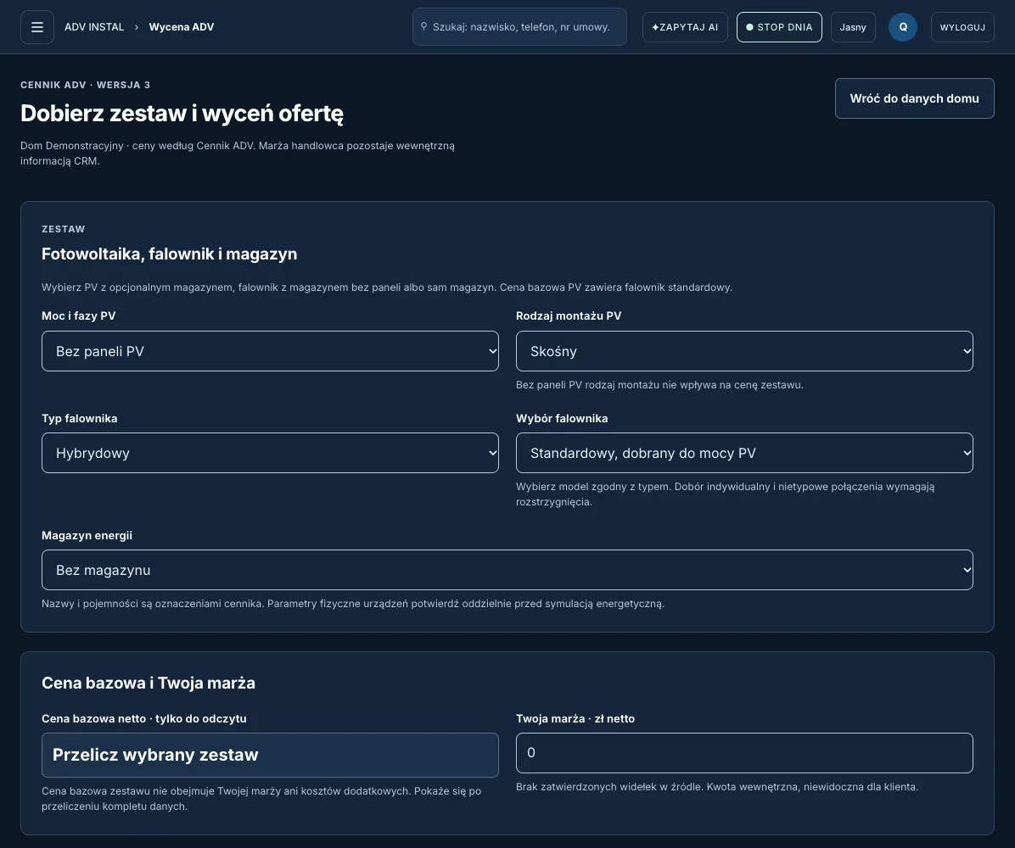Click the hint 'Wybierz model zgodny z typem'
Image resolution: width=1015 pixels, height=848 pixels.
click(725, 494)
